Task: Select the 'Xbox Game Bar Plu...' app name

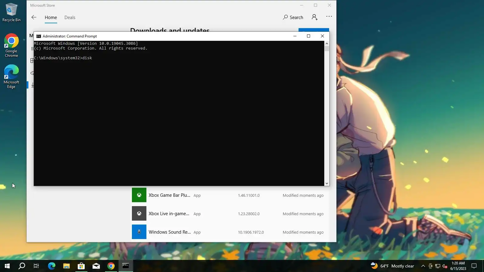Action: [x=169, y=195]
